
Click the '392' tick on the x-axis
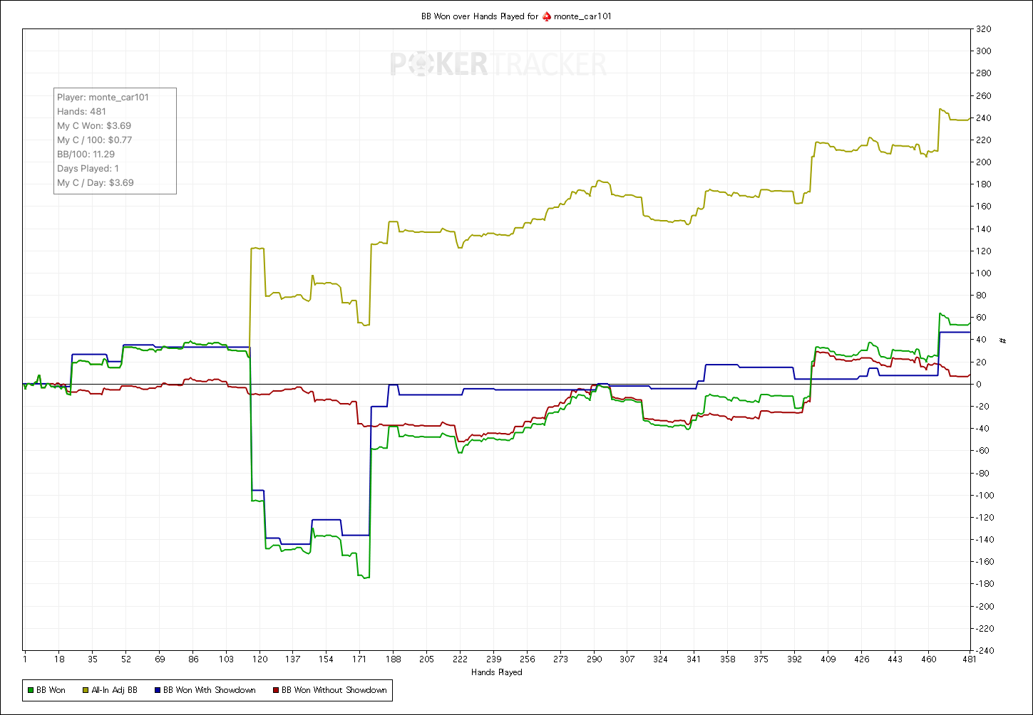[x=795, y=659]
